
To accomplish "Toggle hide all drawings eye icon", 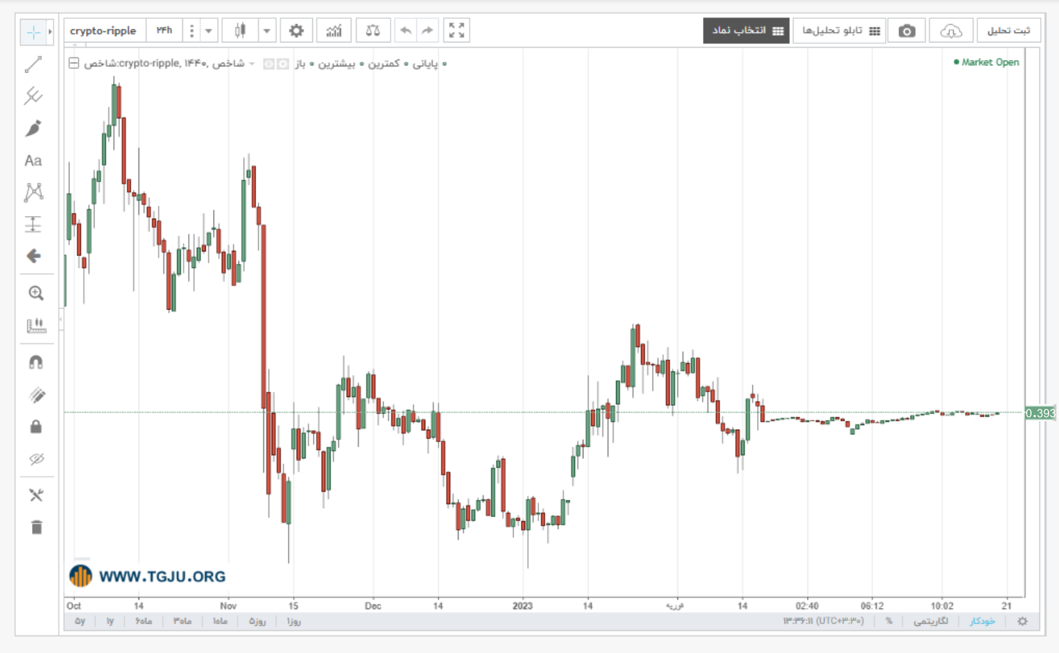I will pyautogui.click(x=36, y=459).
